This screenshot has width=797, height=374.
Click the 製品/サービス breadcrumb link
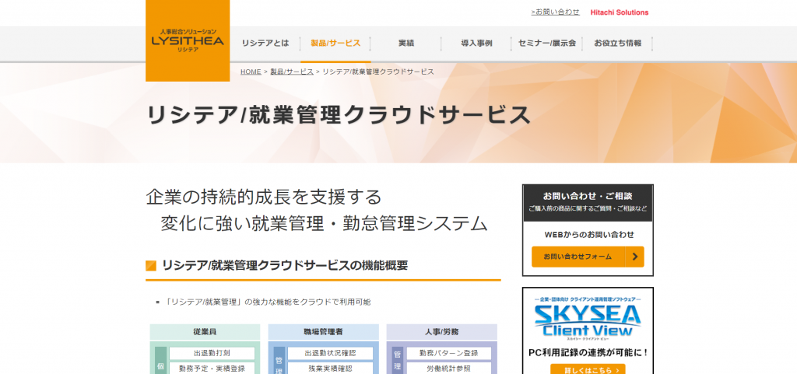click(x=292, y=72)
